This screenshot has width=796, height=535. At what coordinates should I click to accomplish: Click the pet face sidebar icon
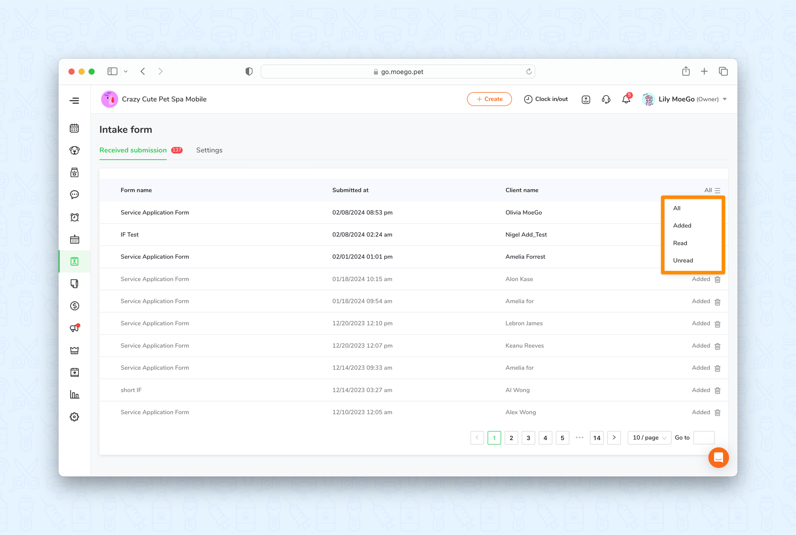pyautogui.click(x=74, y=151)
